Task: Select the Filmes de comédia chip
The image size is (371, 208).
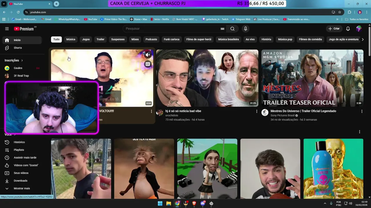Action: pos(310,39)
